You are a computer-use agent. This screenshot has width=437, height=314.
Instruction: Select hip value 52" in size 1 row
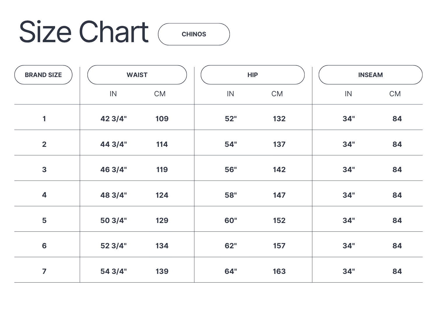(x=231, y=119)
